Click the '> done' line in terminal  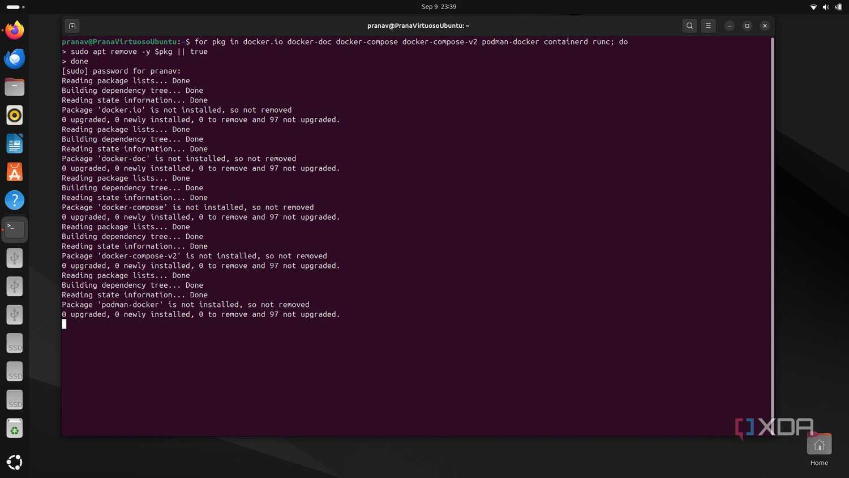[75, 61]
